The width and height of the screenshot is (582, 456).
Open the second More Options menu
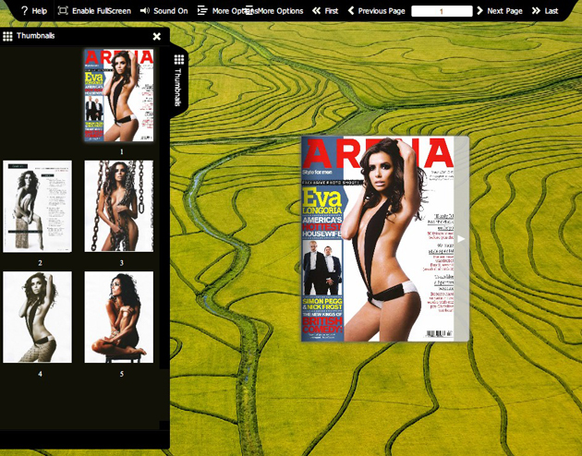(x=274, y=11)
